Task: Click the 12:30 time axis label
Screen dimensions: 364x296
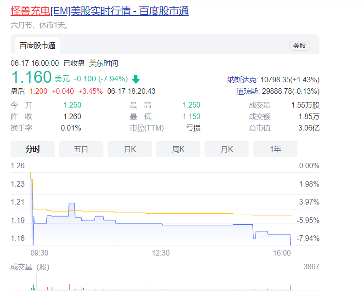Action: (161, 253)
